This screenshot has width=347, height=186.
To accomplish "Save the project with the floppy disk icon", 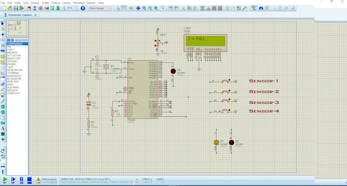I will (x=16, y=8).
